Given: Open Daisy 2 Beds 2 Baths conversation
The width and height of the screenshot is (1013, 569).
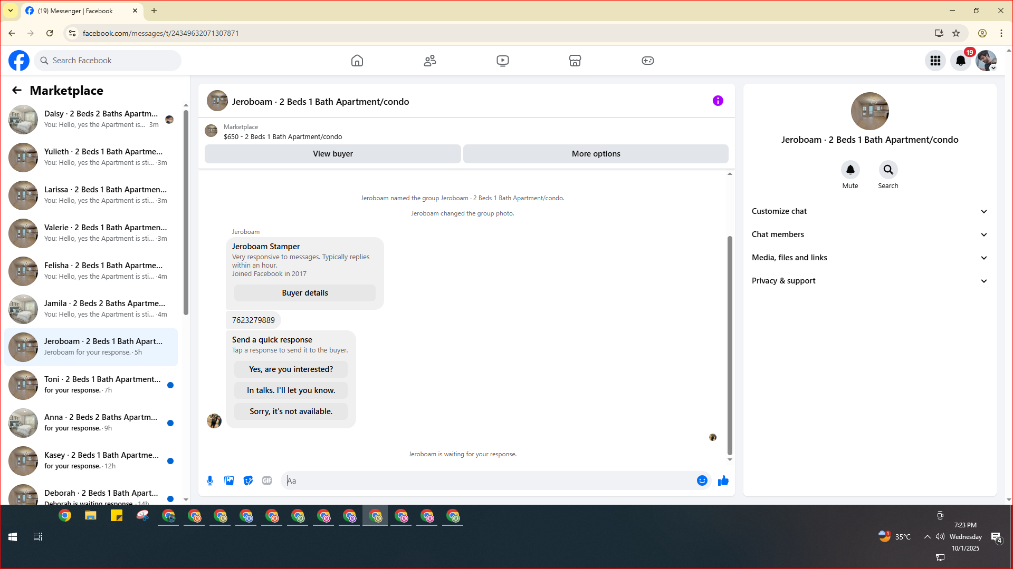Looking at the screenshot, I should [x=91, y=120].
